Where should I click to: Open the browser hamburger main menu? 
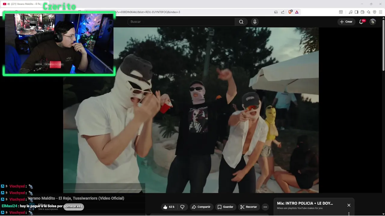(381, 12)
